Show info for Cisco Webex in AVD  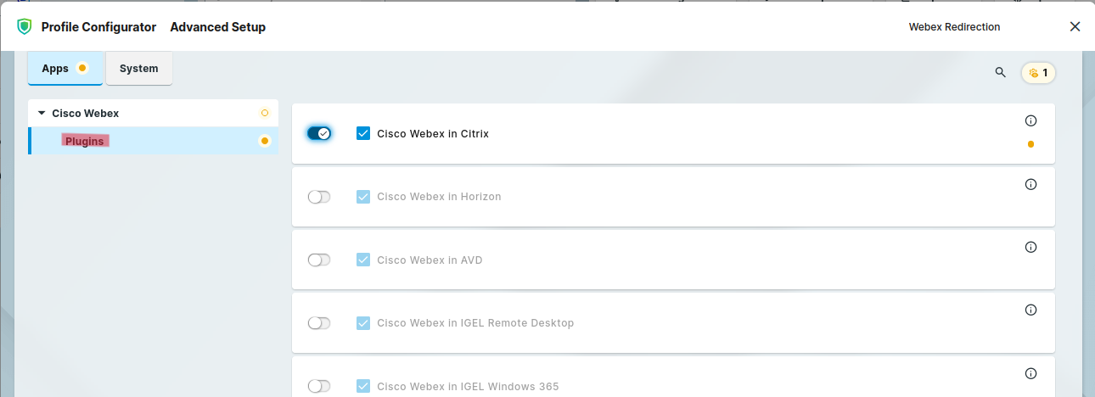1031,247
